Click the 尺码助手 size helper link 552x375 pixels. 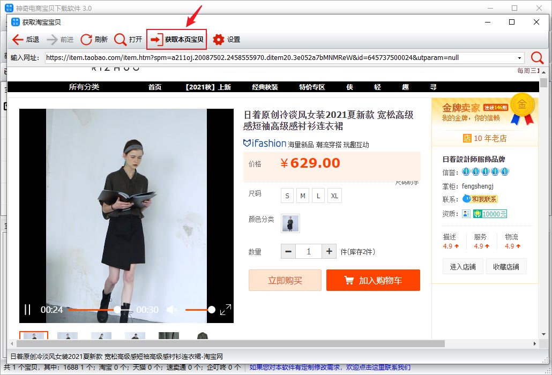click(407, 183)
